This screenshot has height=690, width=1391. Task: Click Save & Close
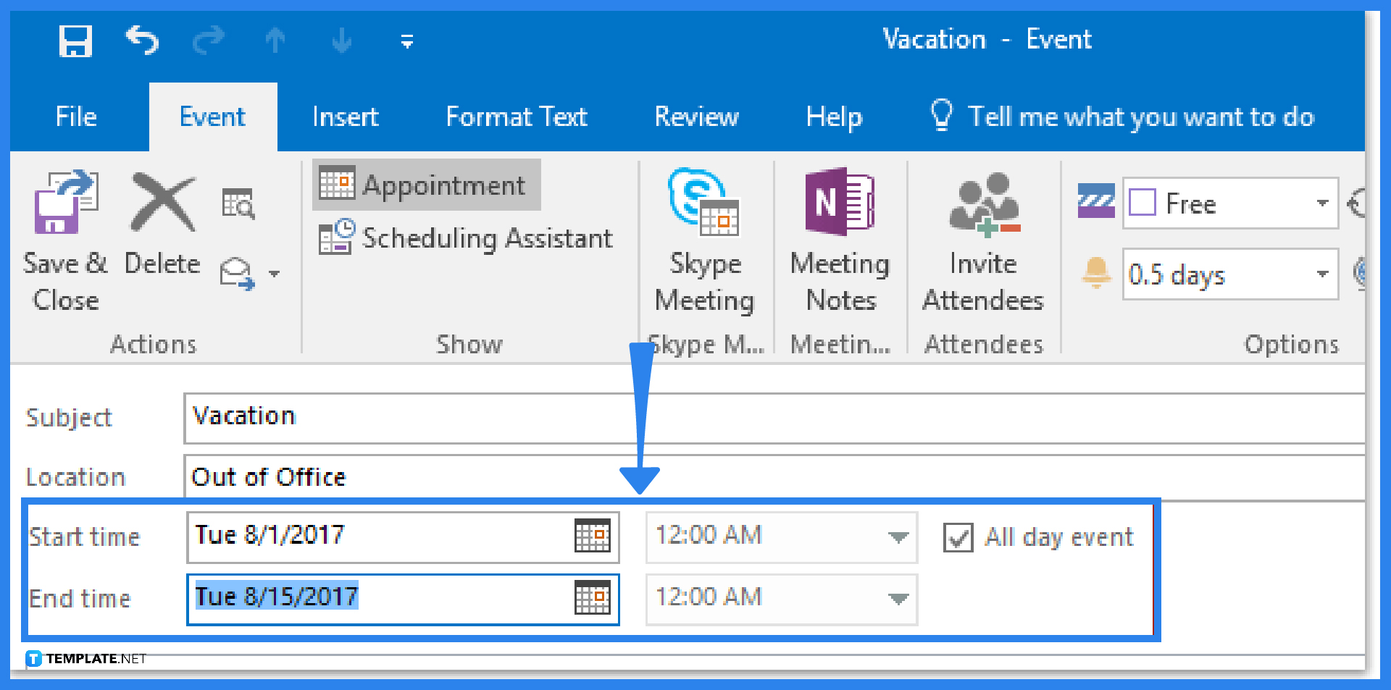click(x=66, y=243)
